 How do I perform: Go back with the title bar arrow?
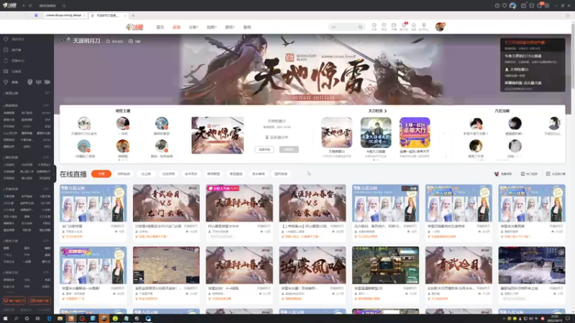[24, 6]
